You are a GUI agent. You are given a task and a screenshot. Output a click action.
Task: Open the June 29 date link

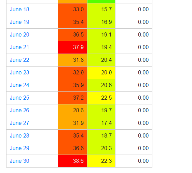(19, 148)
